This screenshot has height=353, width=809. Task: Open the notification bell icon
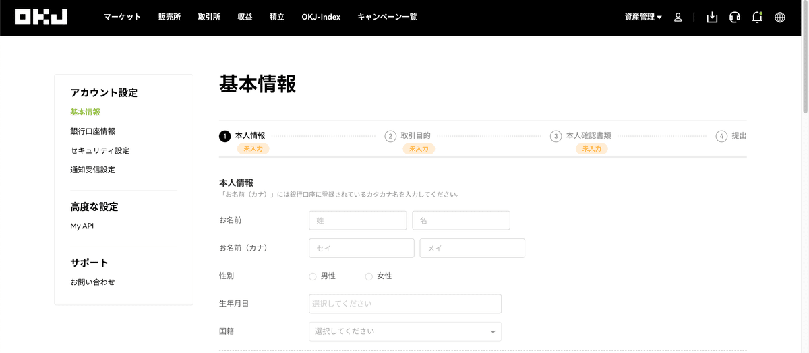coord(757,18)
